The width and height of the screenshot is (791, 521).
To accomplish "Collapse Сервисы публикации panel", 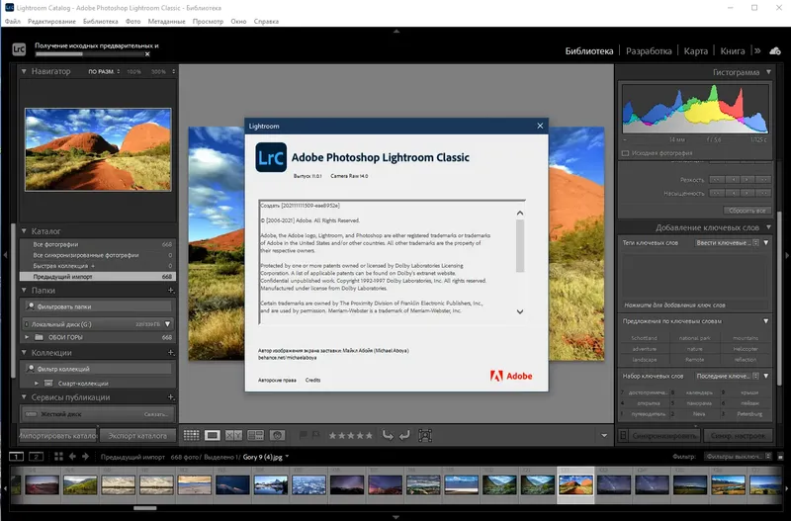I will click(24, 397).
